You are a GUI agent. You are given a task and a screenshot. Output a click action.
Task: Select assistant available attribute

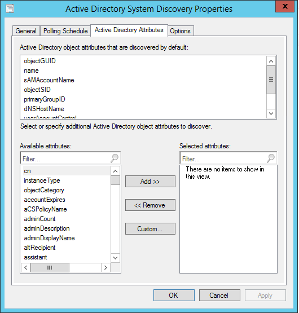click(36, 257)
